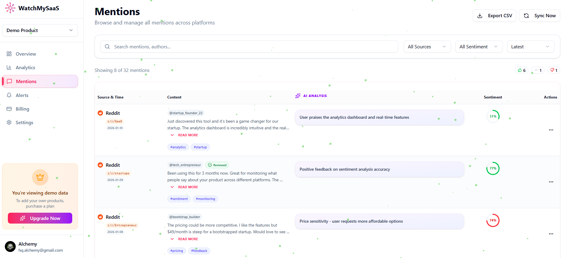
Task: Click the Mentions chat bubble icon
Action: (x=9, y=81)
